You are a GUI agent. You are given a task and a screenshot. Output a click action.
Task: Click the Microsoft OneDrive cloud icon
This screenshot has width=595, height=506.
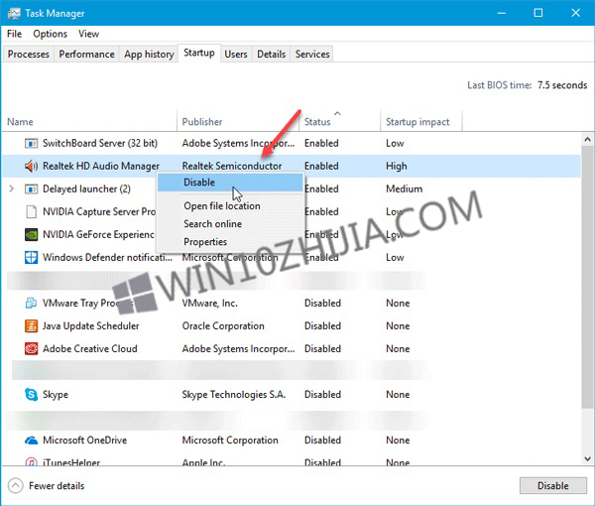click(31, 441)
